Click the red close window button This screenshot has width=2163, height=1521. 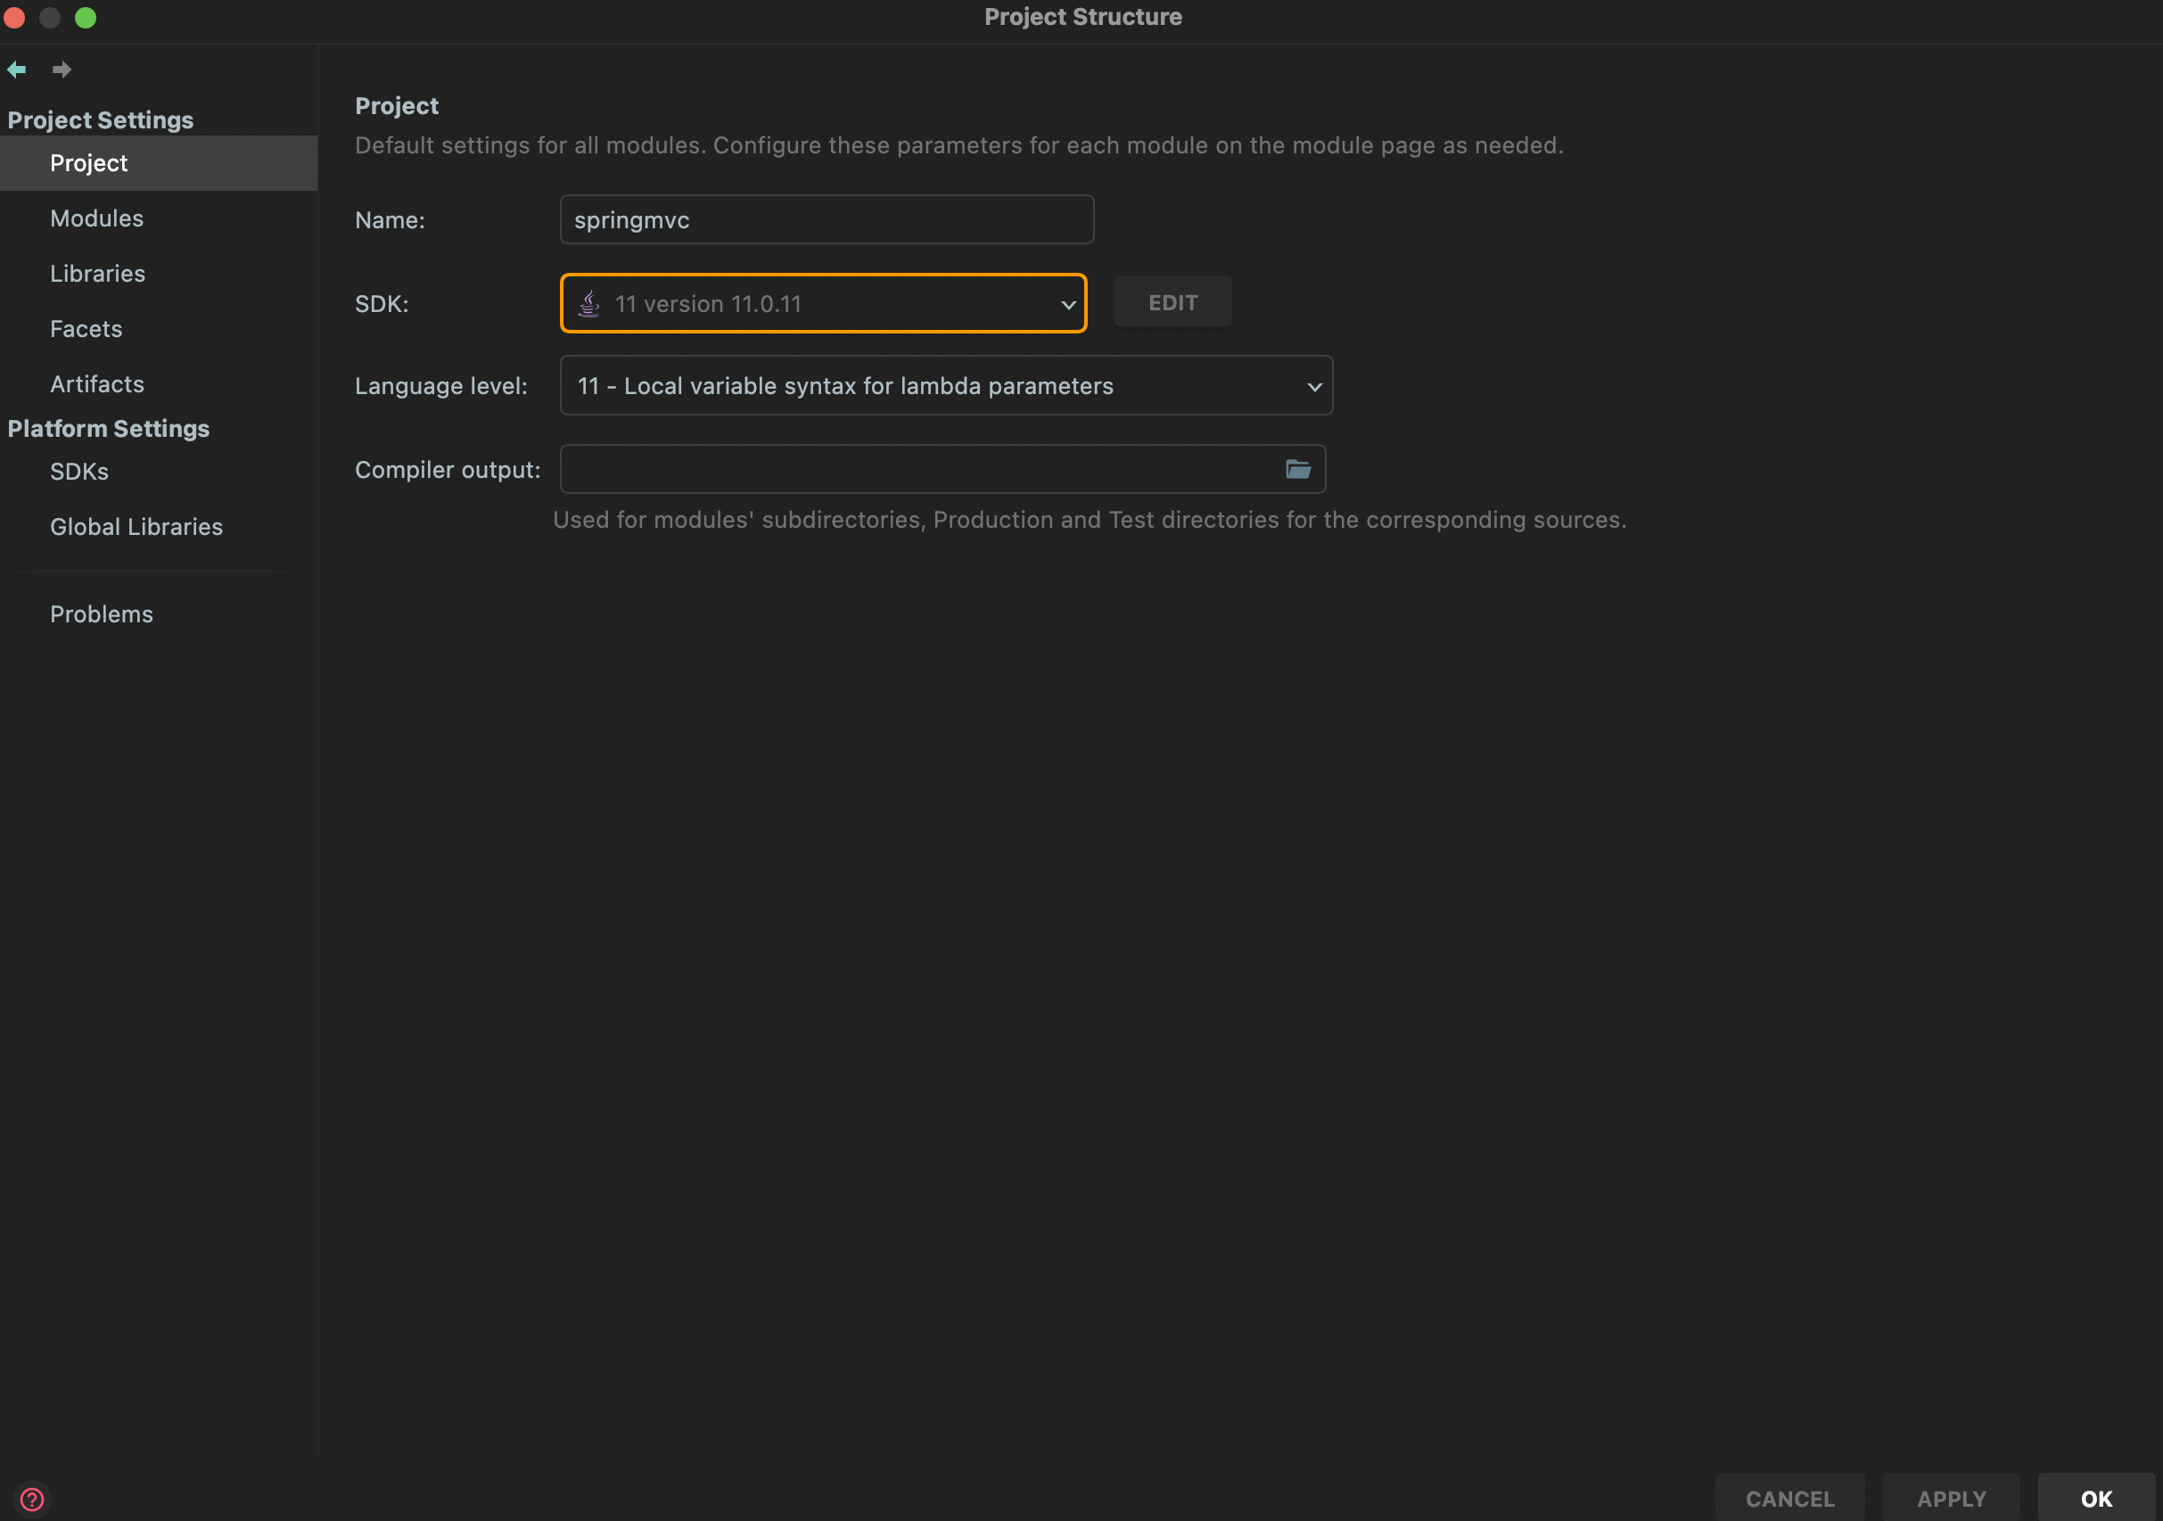click(x=13, y=17)
